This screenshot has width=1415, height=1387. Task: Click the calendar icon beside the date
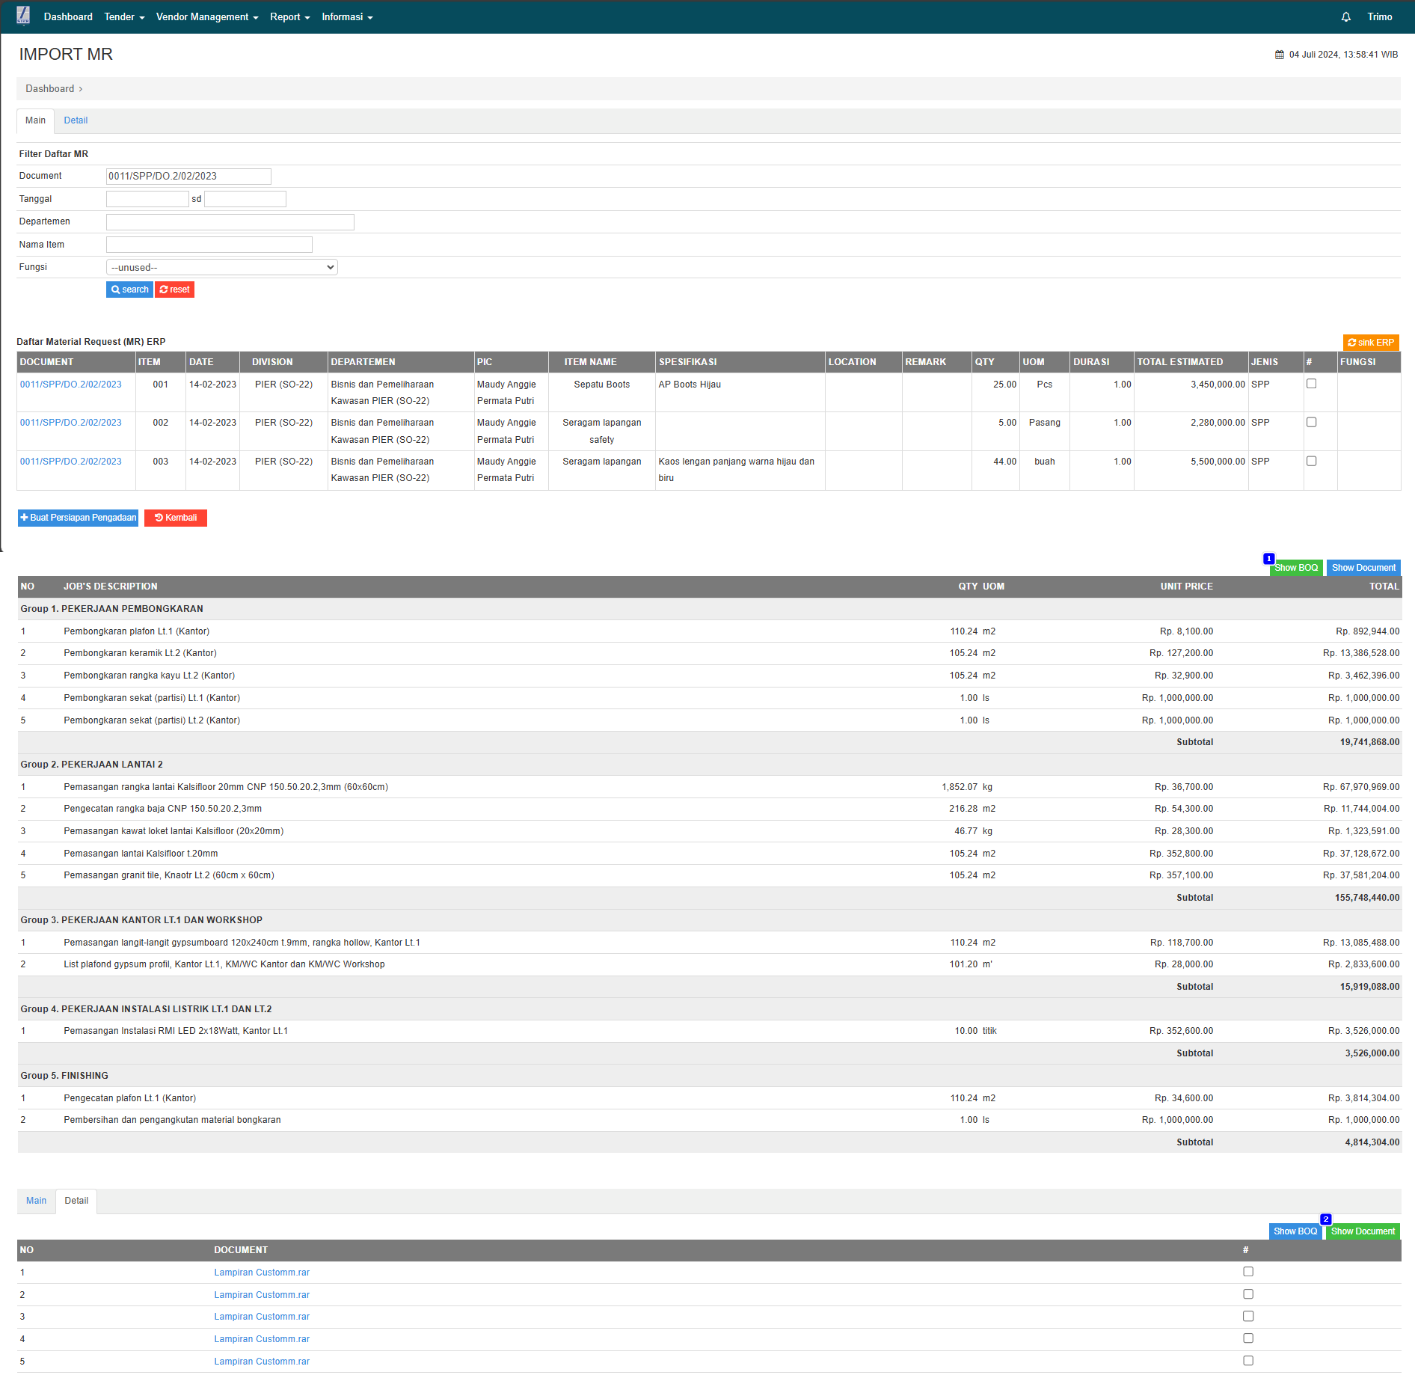pos(1279,55)
